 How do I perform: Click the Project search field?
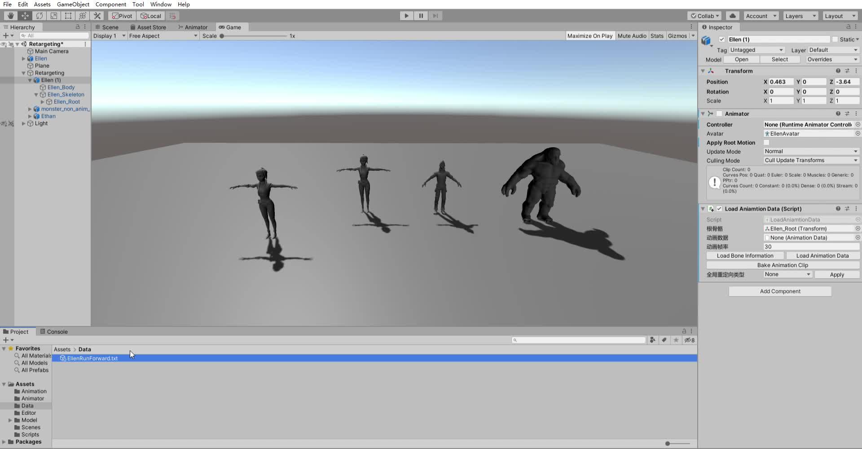[578, 340]
